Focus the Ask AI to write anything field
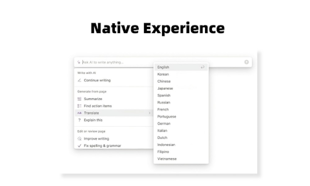Image resolution: width=310 pixels, height=186 pixels. (x=163, y=62)
